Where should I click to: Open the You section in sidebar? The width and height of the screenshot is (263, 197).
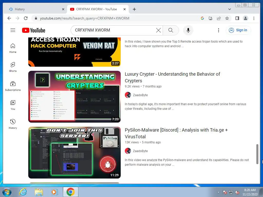[13, 105]
